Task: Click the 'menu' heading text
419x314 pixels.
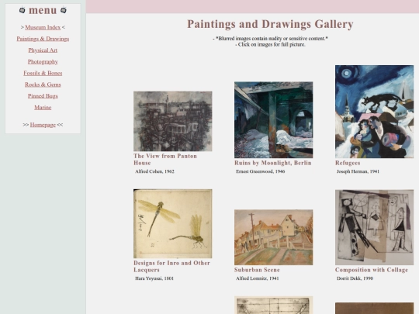Action: click(x=43, y=10)
